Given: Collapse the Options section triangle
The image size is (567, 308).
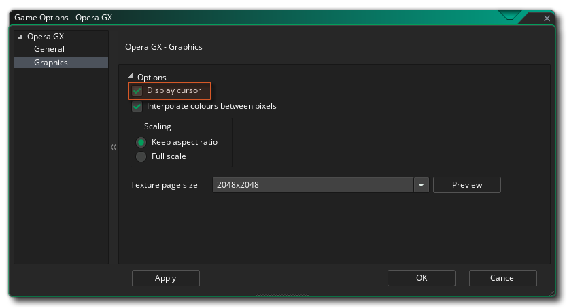Looking at the screenshot, I should point(131,76).
